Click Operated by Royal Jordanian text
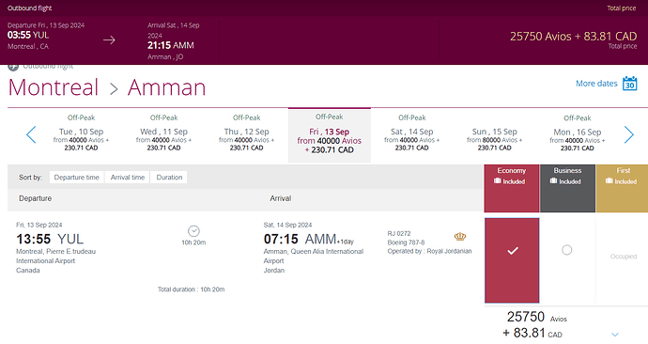 point(429,251)
